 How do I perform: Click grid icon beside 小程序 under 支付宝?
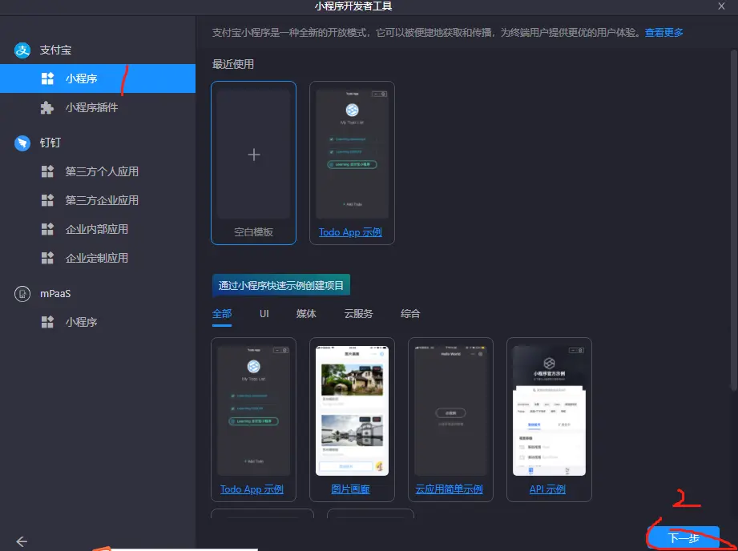[x=47, y=78]
